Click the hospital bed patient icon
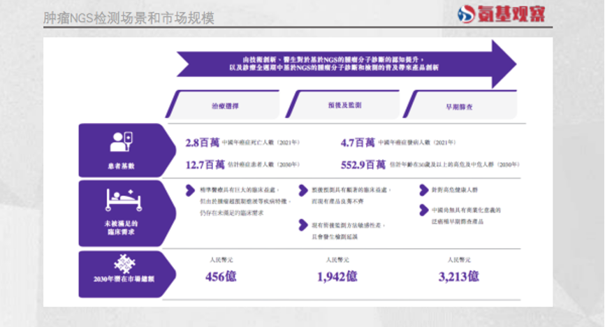The height and width of the screenshot is (327, 605). coord(122,201)
